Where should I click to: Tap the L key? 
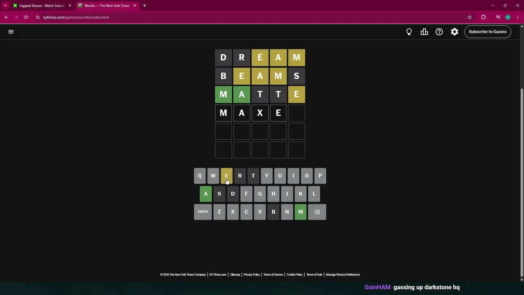pyautogui.click(x=314, y=194)
